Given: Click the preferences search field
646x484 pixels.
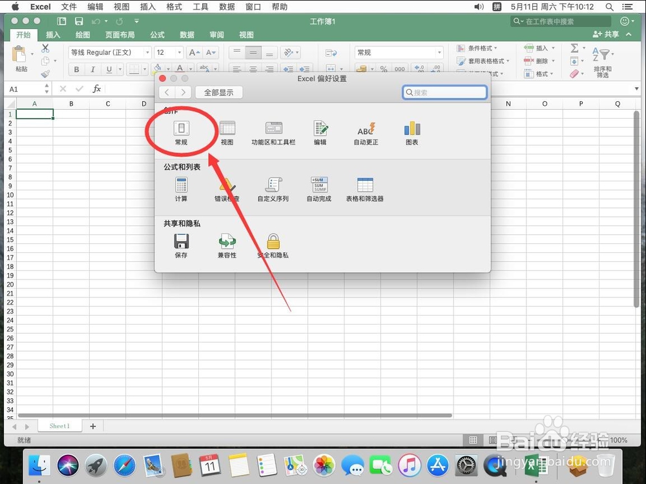Looking at the screenshot, I should [x=445, y=92].
